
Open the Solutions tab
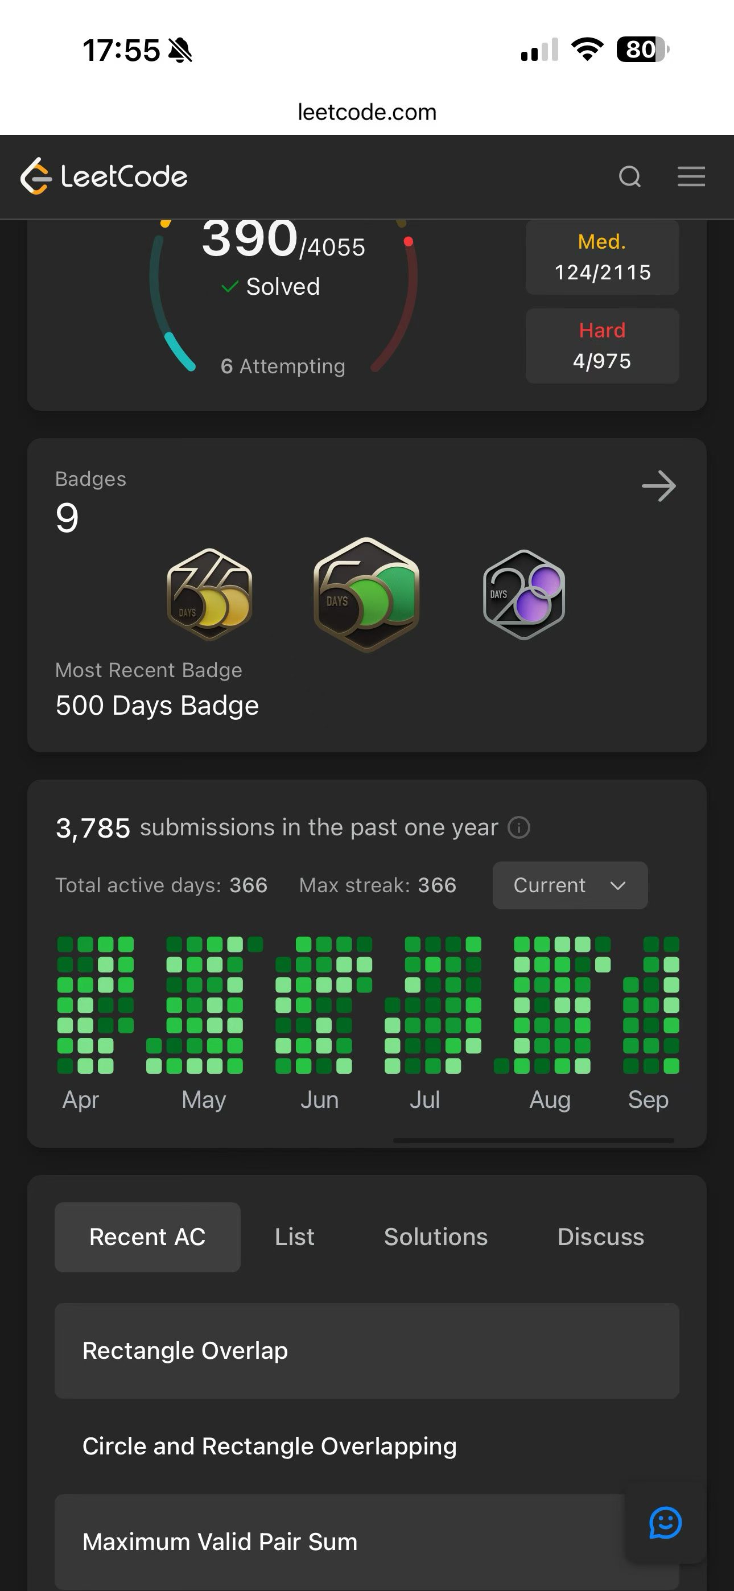pos(436,1237)
